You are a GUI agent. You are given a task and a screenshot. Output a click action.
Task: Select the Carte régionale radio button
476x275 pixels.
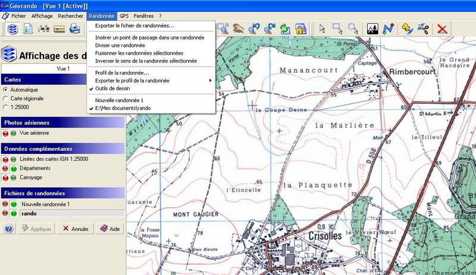click(6, 98)
